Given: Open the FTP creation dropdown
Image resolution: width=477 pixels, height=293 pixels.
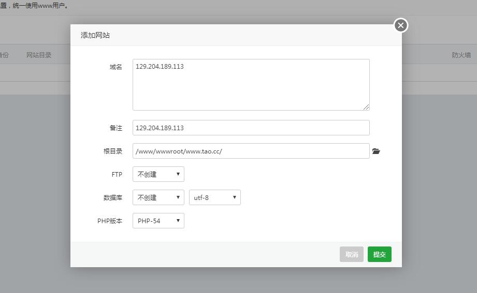Looking at the screenshot, I should click(x=158, y=174).
